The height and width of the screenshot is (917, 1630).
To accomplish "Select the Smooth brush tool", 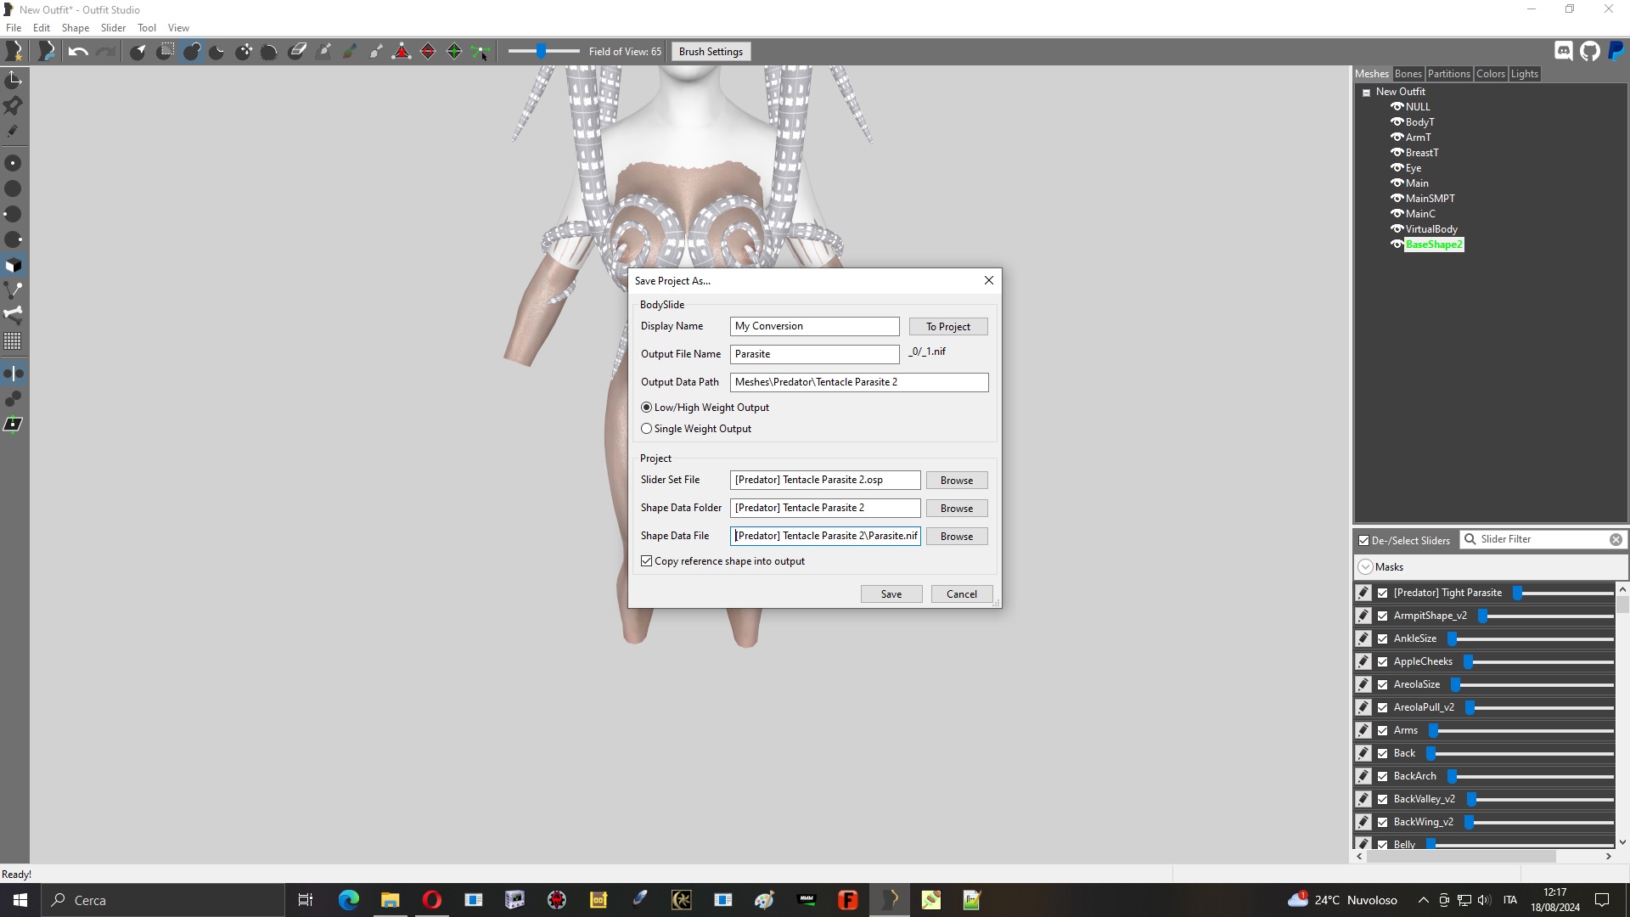I will [270, 52].
